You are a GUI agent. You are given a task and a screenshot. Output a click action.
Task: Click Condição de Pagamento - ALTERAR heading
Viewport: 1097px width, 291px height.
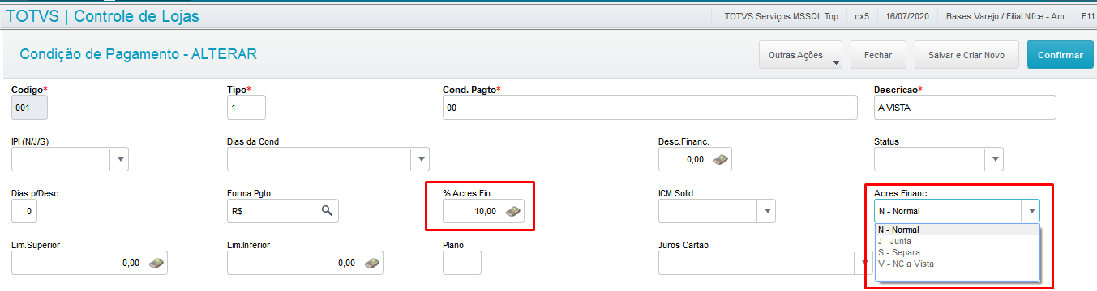tap(138, 54)
